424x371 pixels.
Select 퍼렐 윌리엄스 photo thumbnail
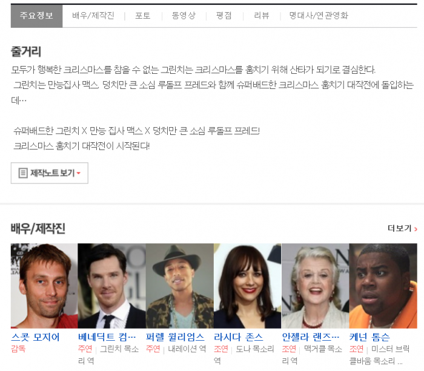[x=179, y=286]
